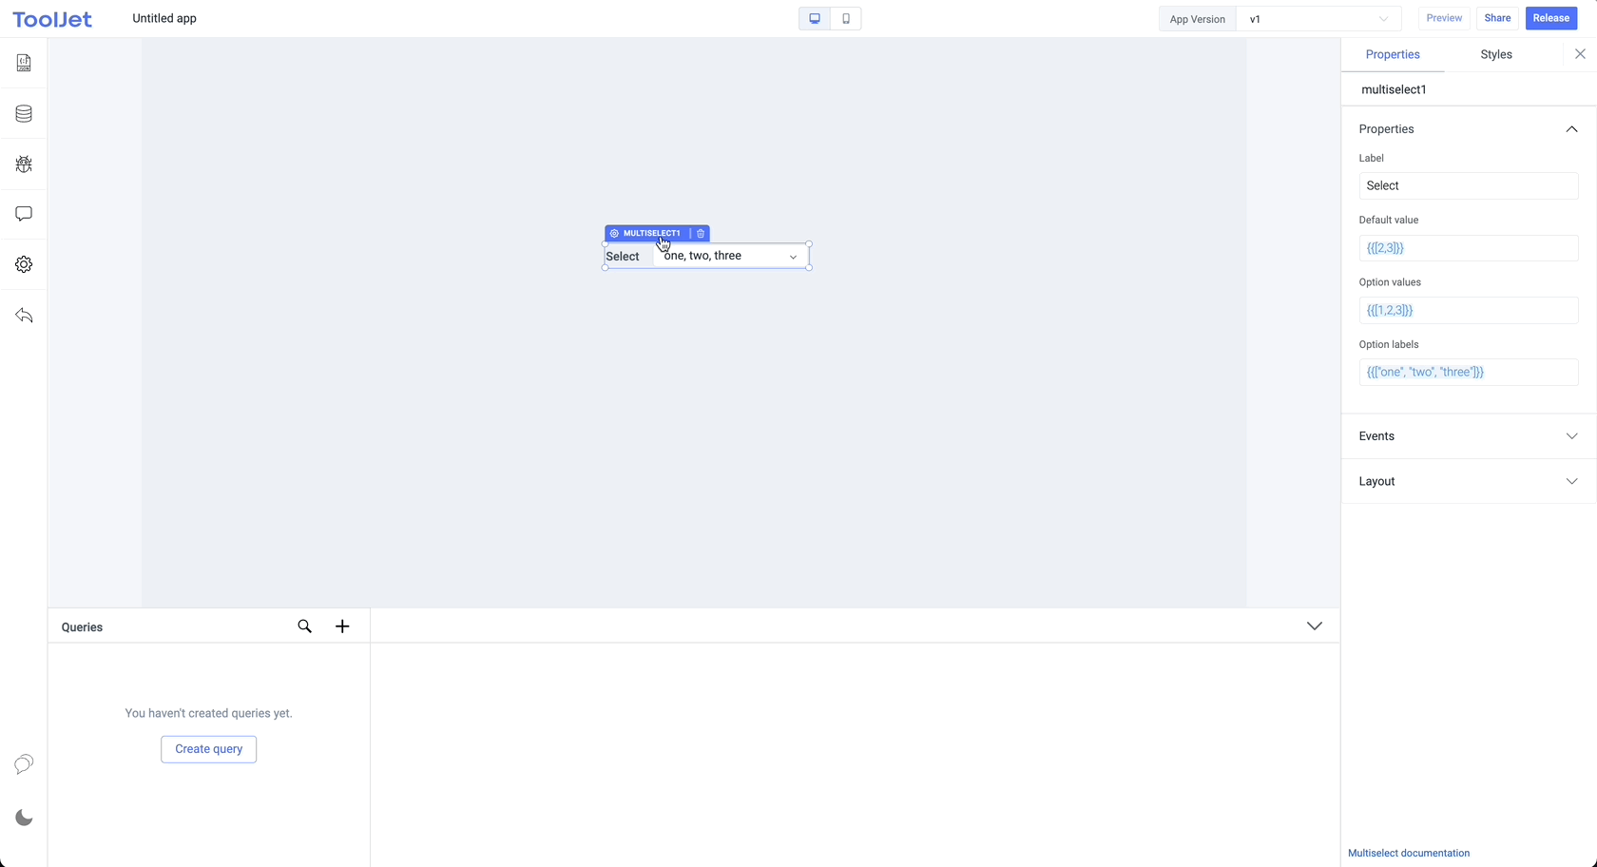This screenshot has height=867, width=1597.
Task: Add a new query with plus icon
Action: tap(342, 626)
